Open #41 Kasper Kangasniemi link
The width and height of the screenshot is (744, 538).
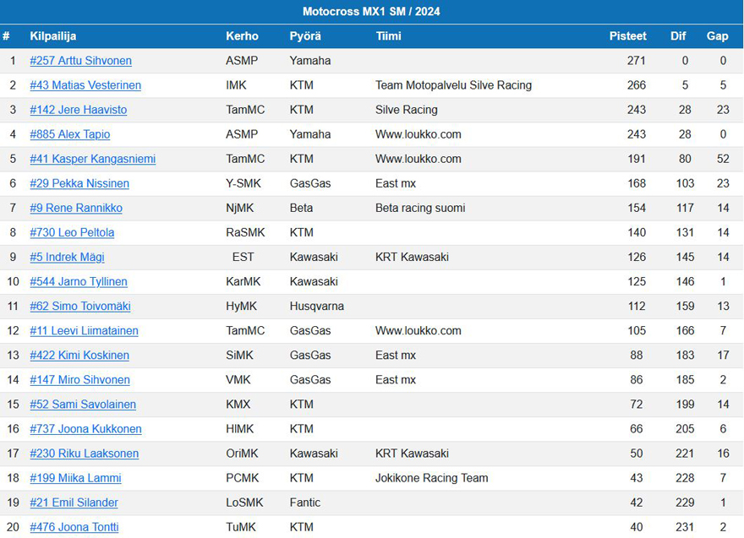[92, 159]
